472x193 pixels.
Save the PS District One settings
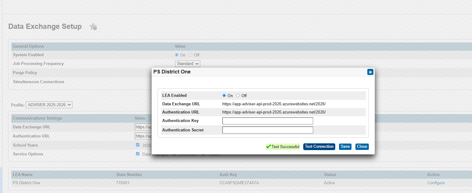(x=345, y=147)
